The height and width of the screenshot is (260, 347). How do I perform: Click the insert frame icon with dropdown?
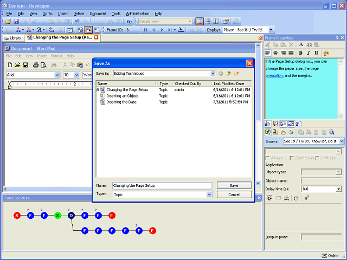click(20, 30)
